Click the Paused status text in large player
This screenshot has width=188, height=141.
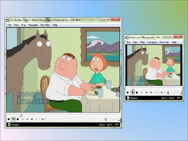[x=15, y=125]
